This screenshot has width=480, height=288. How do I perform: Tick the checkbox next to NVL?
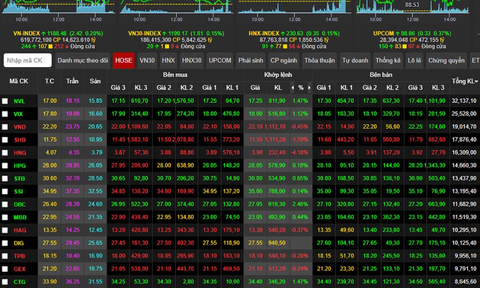click(x=5, y=101)
